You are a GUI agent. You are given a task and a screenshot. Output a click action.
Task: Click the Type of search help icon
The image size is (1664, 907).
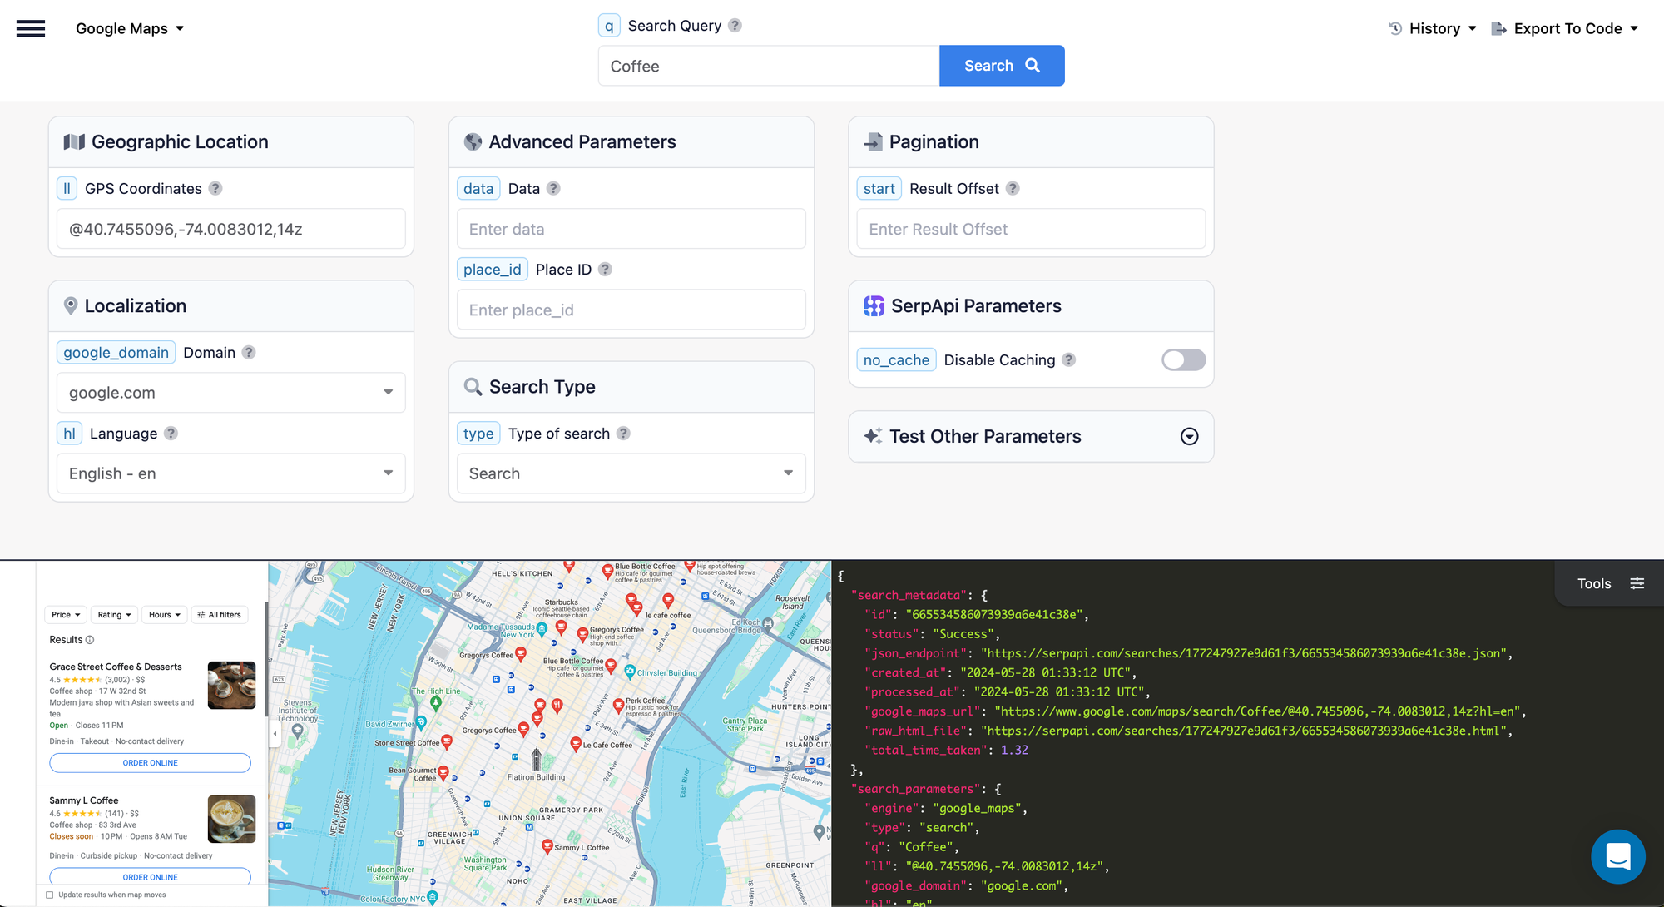point(623,433)
